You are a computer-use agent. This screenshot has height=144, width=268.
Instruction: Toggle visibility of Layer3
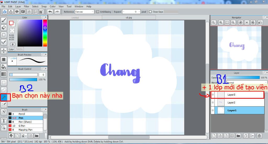[213, 95]
